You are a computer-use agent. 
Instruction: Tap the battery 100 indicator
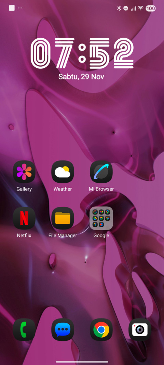151,8
